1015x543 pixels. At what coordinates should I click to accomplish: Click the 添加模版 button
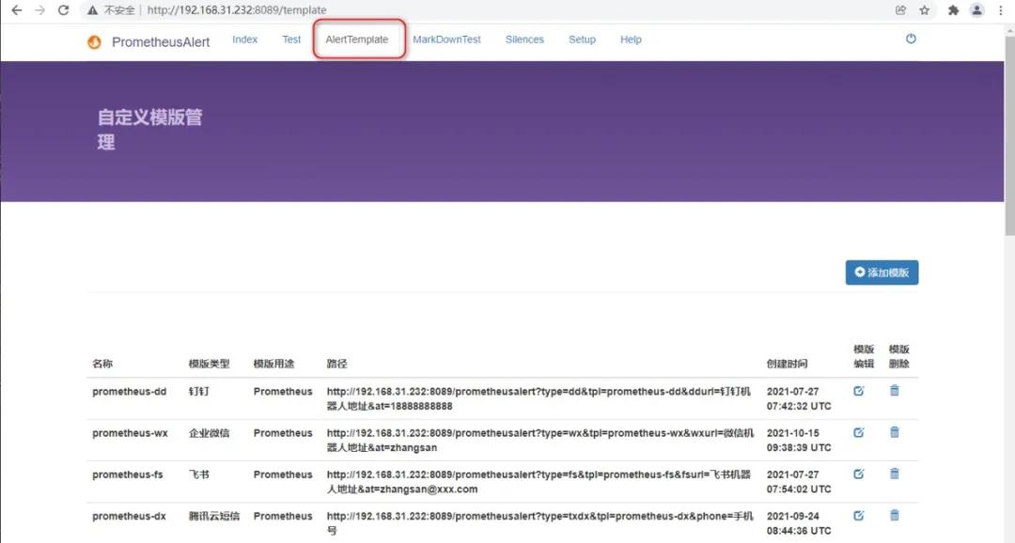coord(882,272)
